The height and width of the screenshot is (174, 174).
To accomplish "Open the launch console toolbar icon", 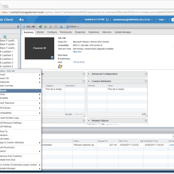I will 40,27.
